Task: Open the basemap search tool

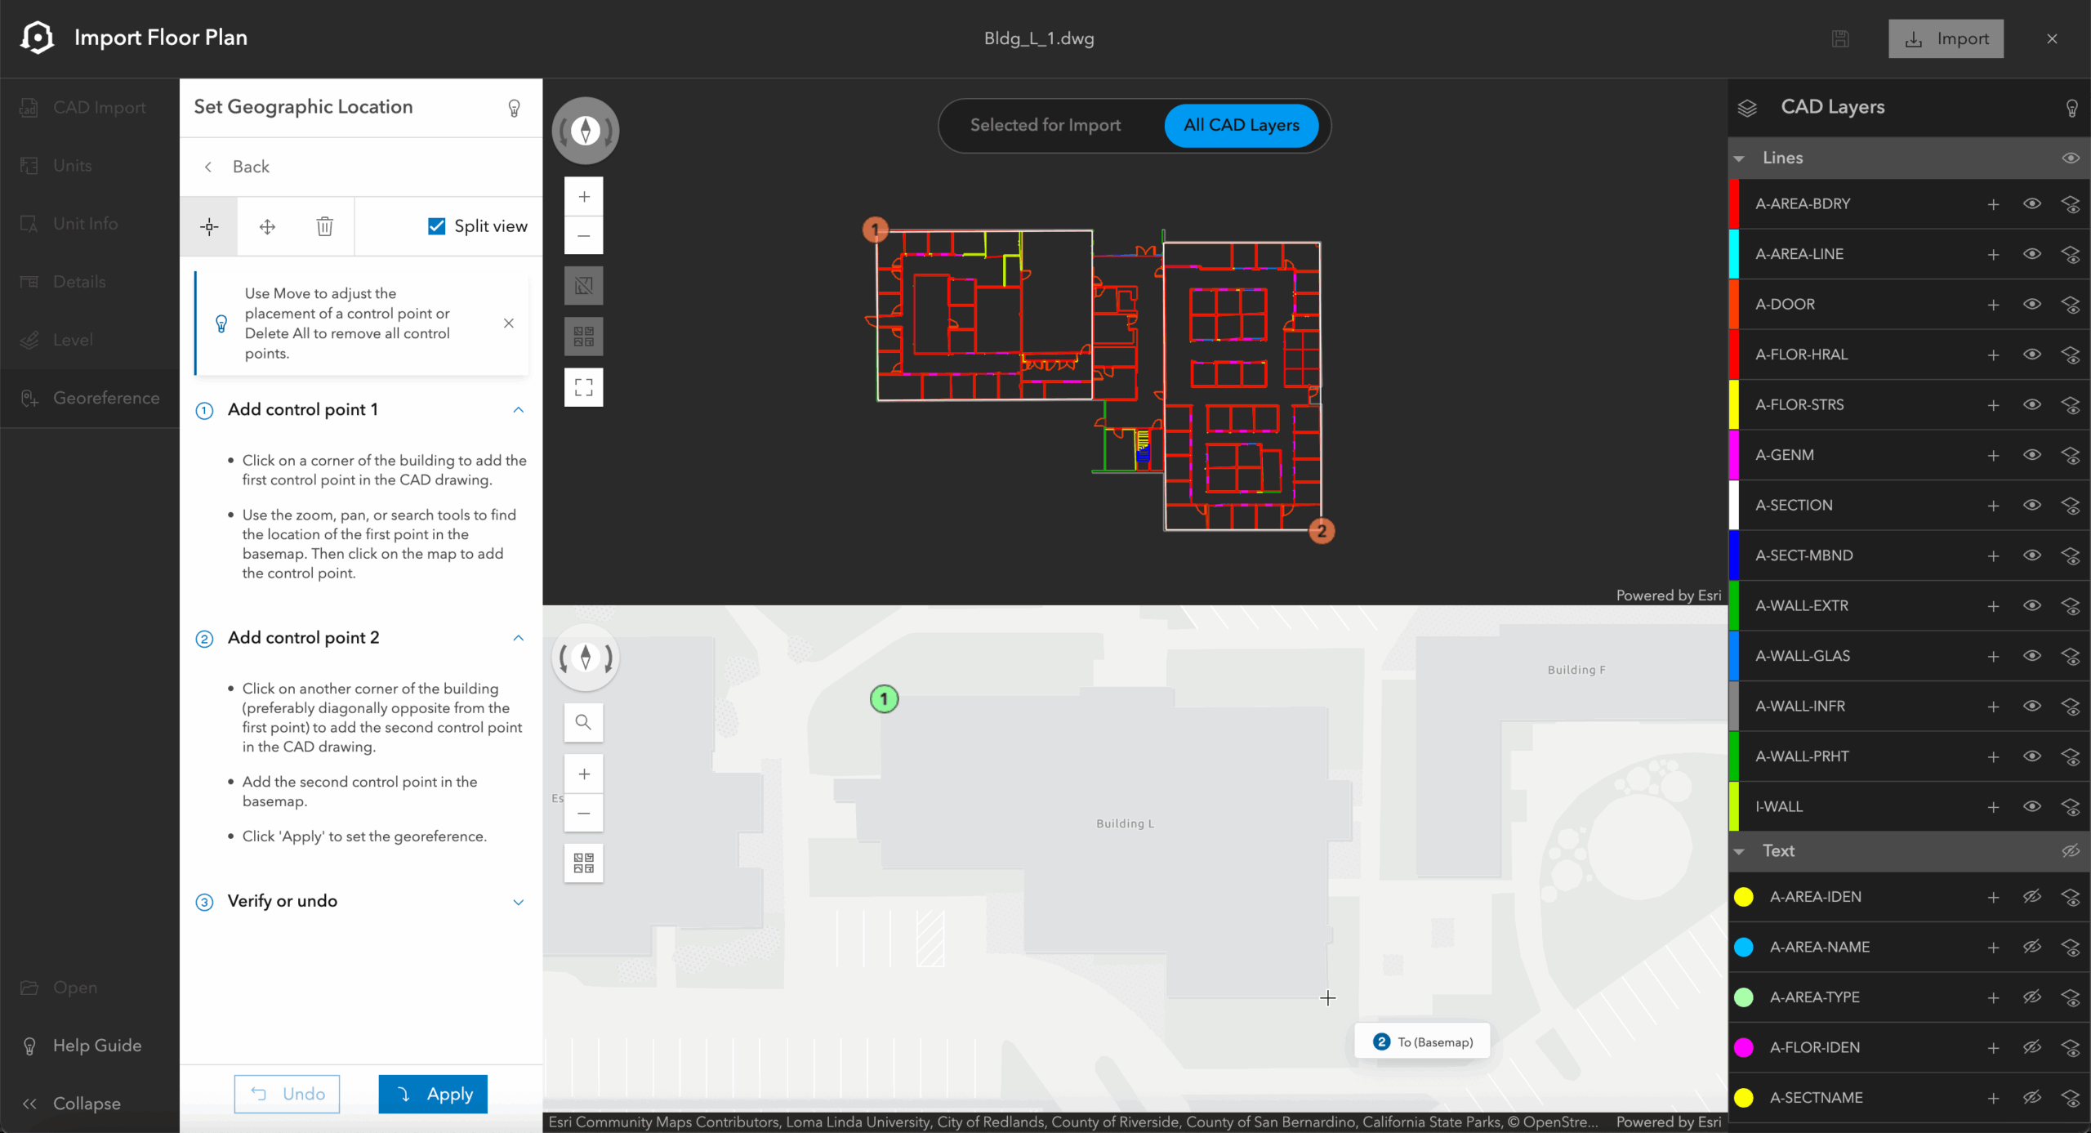Action: coord(583,722)
